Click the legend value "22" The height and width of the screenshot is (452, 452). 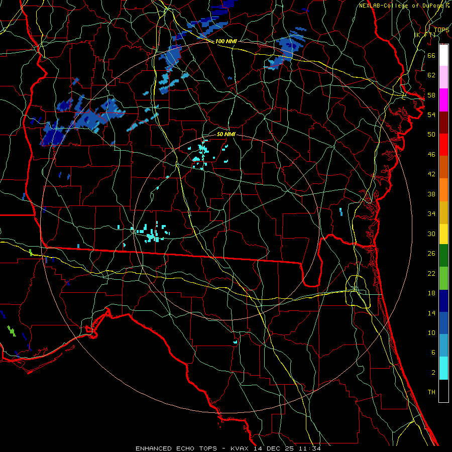point(431,274)
